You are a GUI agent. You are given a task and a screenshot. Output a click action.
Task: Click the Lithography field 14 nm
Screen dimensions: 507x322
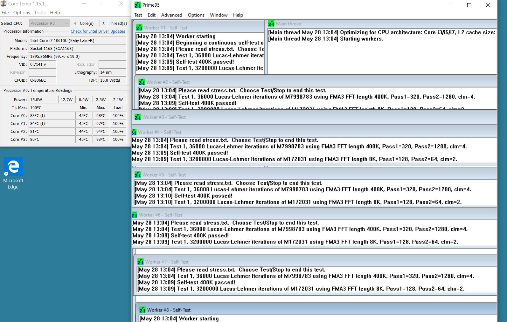tap(113, 72)
